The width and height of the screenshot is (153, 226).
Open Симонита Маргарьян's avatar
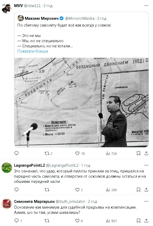click(7, 204)
